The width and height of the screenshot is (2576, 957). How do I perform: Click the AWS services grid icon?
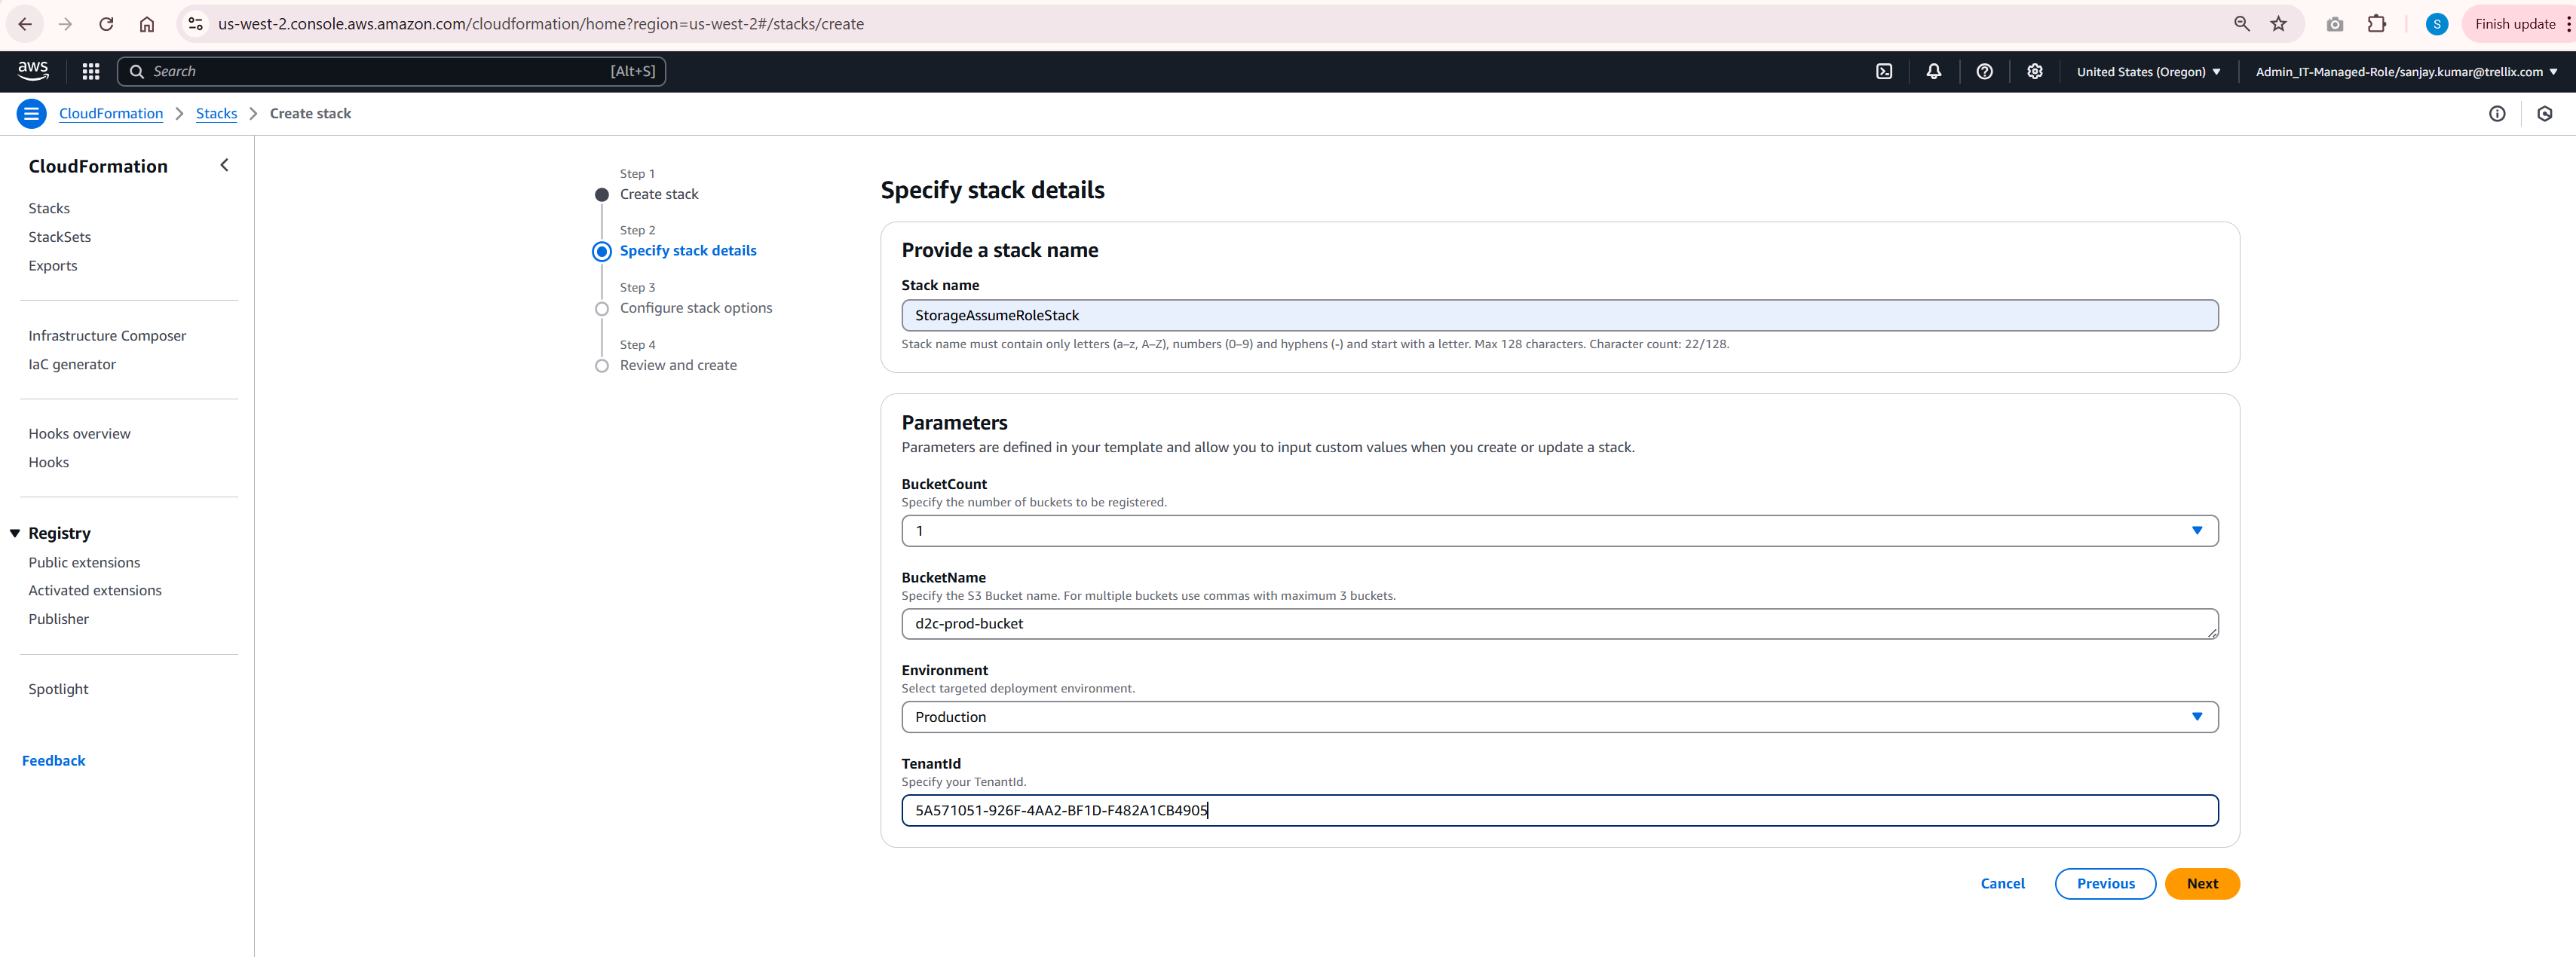point(90,71)
